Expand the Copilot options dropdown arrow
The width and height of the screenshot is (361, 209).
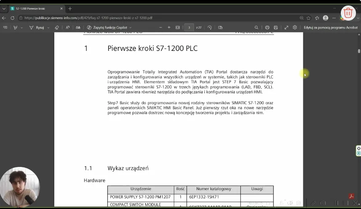click(130, 28)
